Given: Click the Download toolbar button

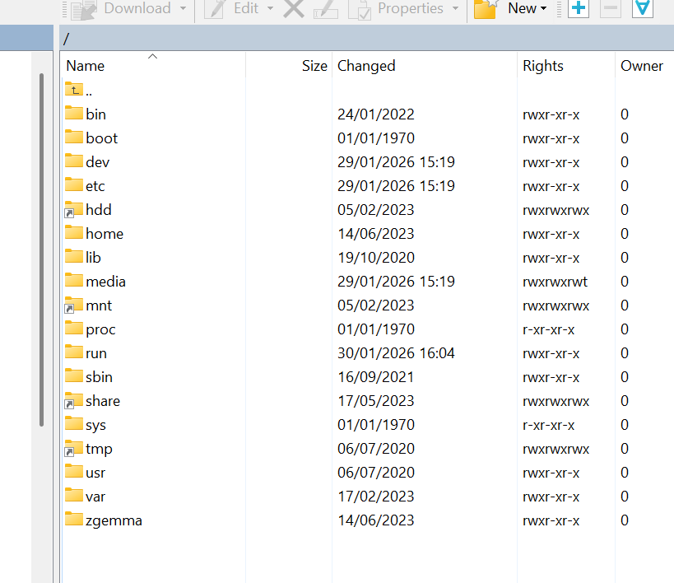Looking at the screenshot, I should pos(121,8).
